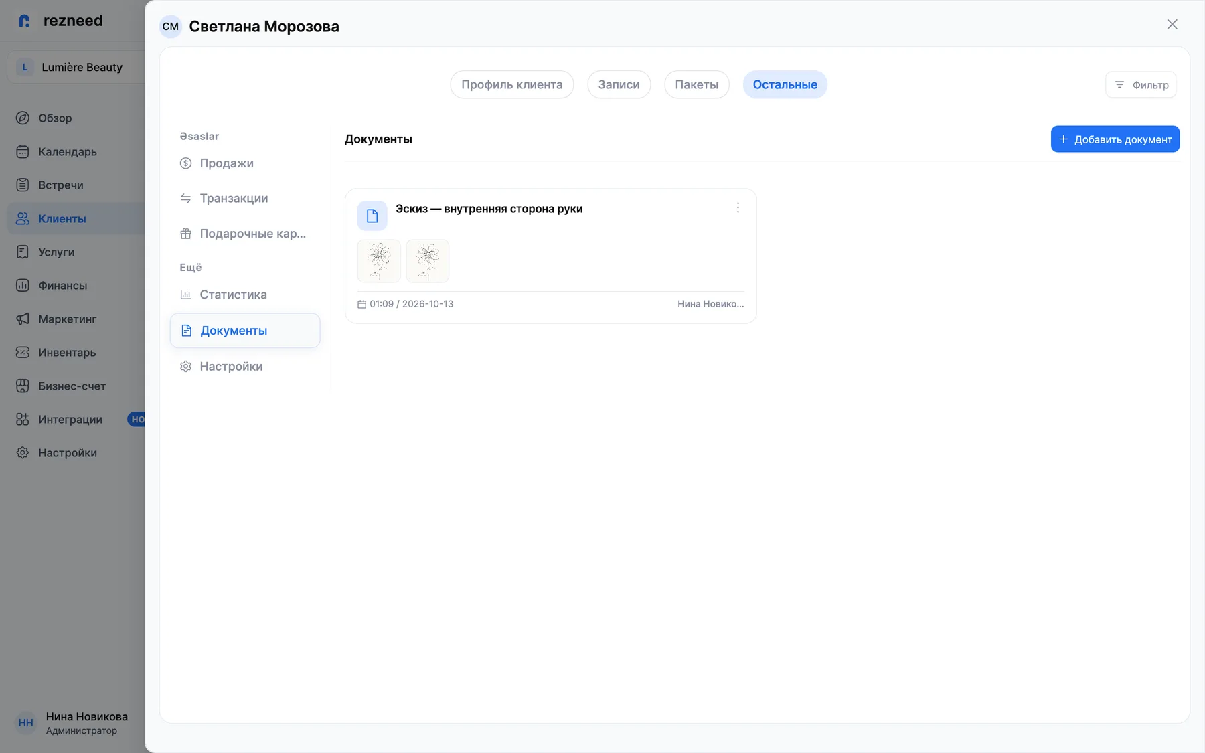This screenshot has height=753, width=1205.
Task: Switch to the Пакеты tab
Action: (696, 84)
